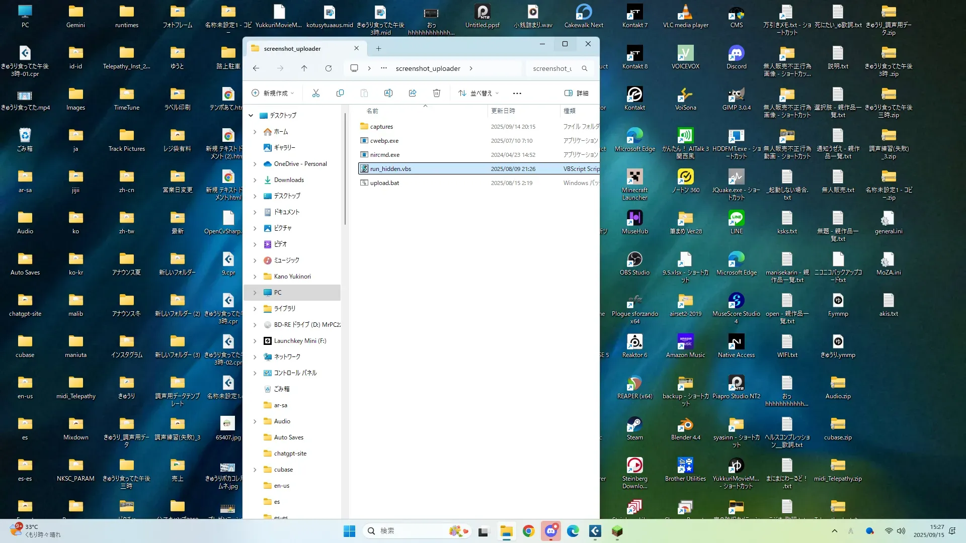966x543 pixels.
Task: Expand the OneDrive - Personal node
Action: tap(255, 164)
